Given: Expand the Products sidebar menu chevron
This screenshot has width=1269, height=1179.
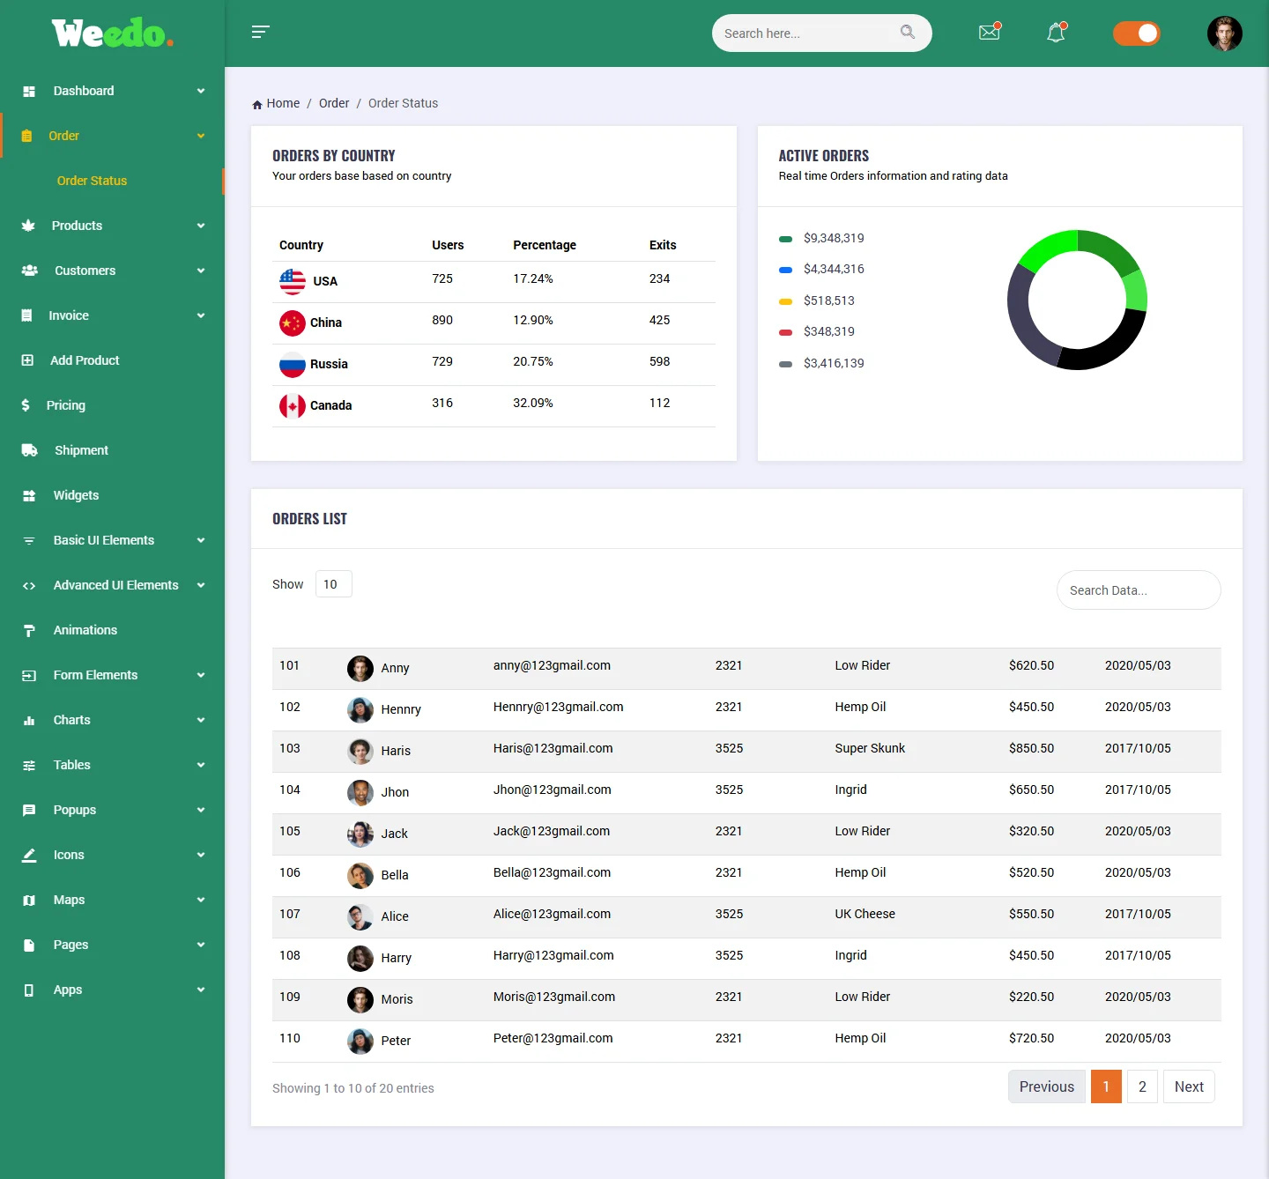Looking at the screenshot, I should click(x=201, y=226).
